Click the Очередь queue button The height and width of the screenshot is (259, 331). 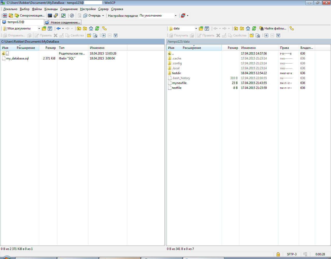[x=92, y=16]
